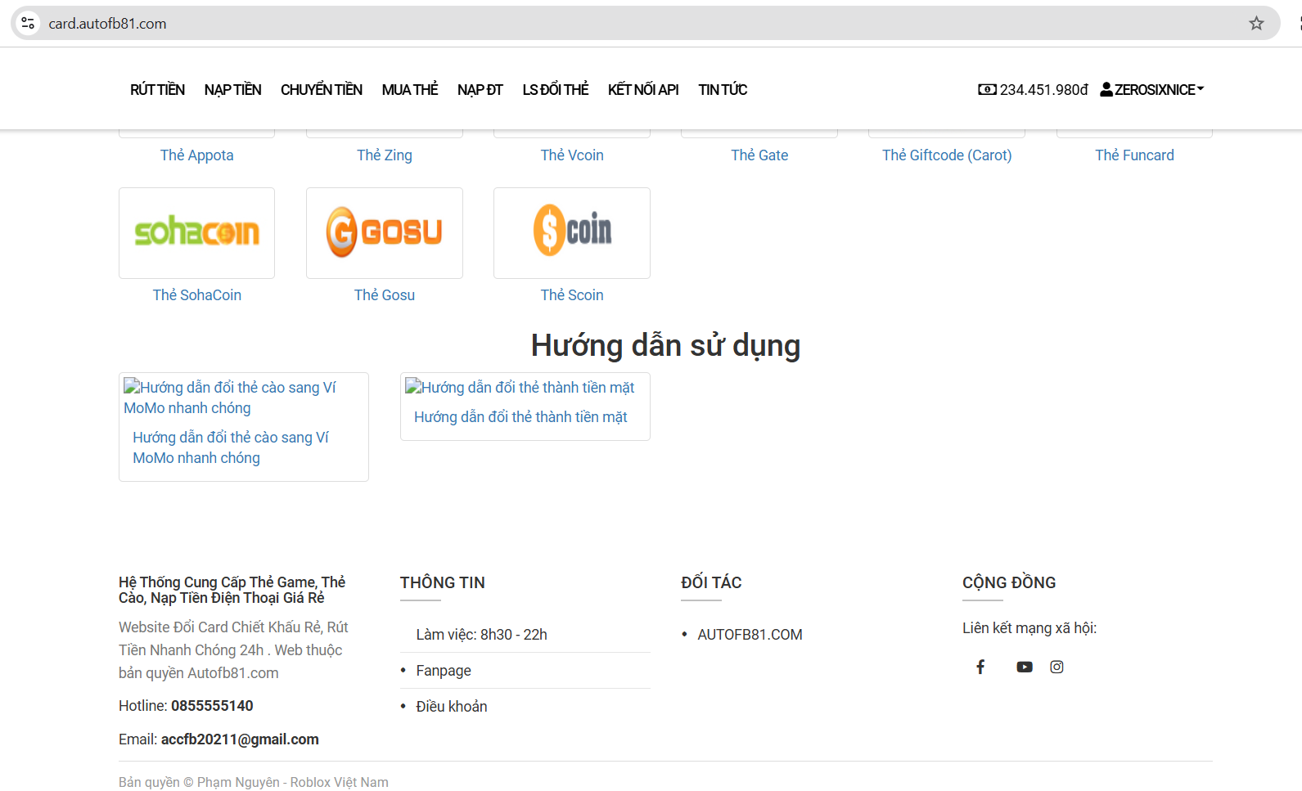
Task: Select the Thẻ Gate link
Action: click(759, 155)
